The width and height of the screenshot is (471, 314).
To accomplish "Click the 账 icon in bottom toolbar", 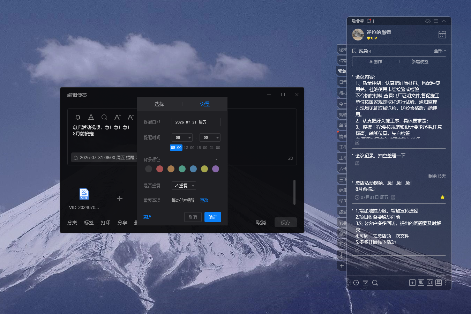I will point(421,283).
